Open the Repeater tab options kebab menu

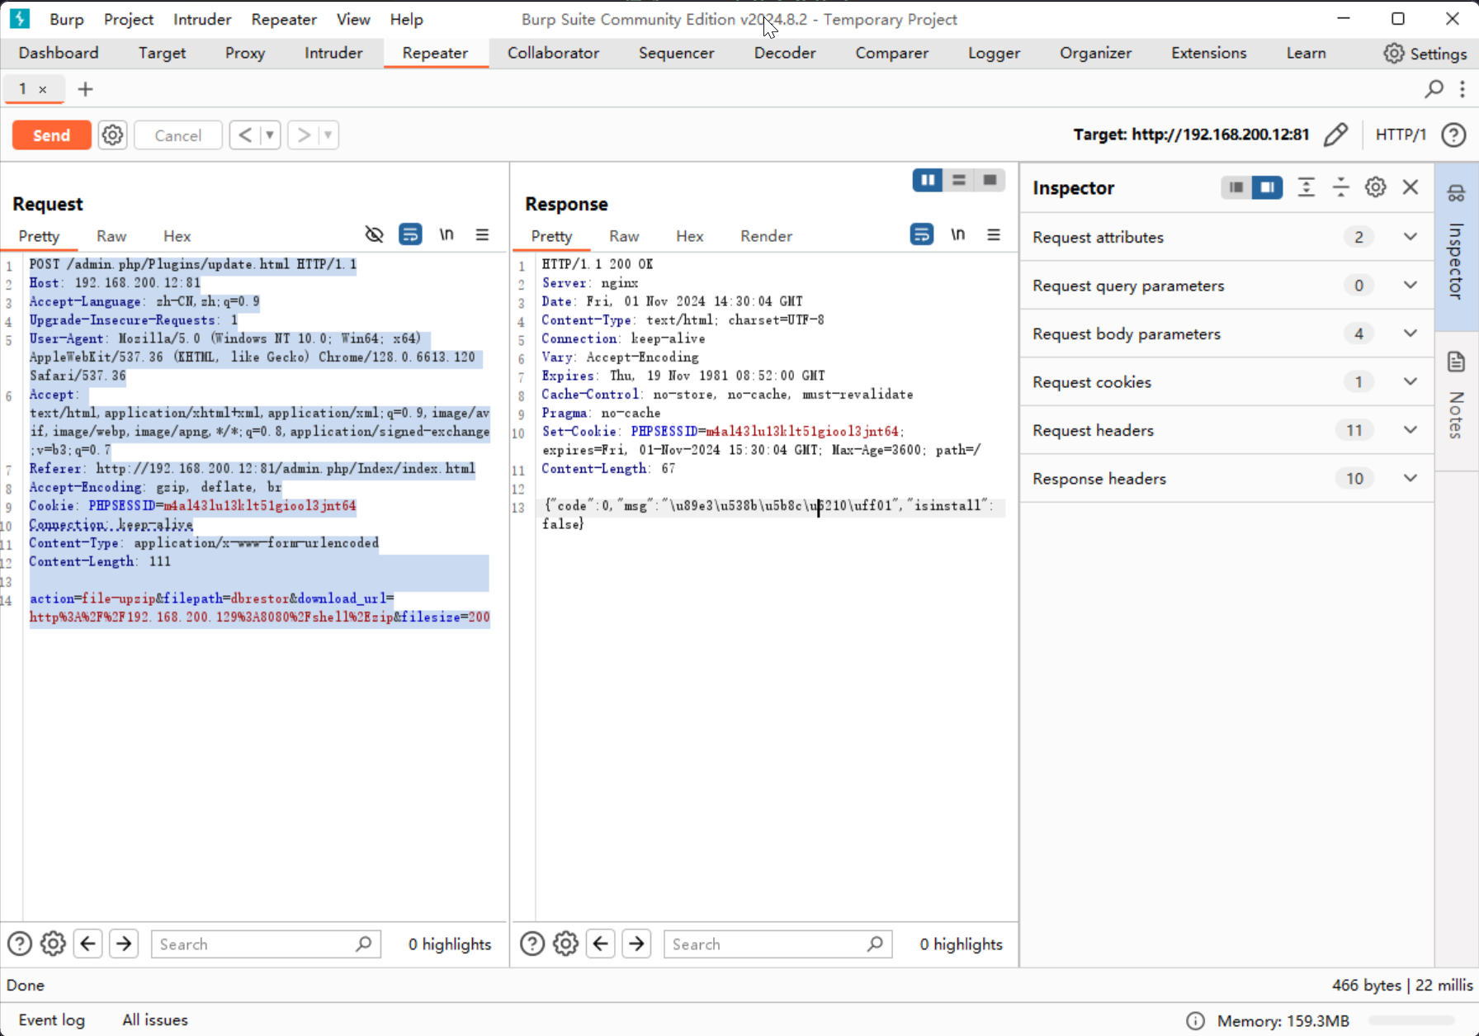coord(1462,88)
